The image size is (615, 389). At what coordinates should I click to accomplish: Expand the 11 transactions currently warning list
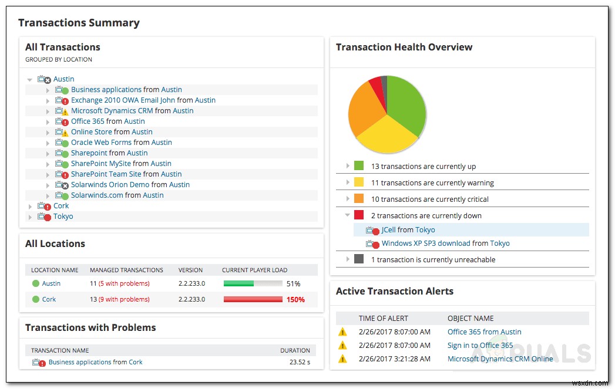point(348,182)
